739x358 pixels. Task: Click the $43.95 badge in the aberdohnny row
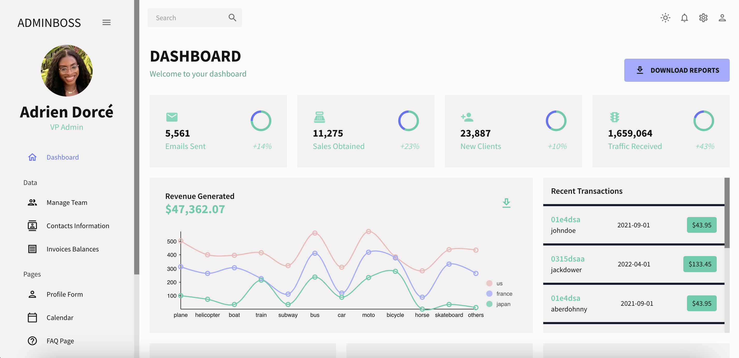point(701,303)
